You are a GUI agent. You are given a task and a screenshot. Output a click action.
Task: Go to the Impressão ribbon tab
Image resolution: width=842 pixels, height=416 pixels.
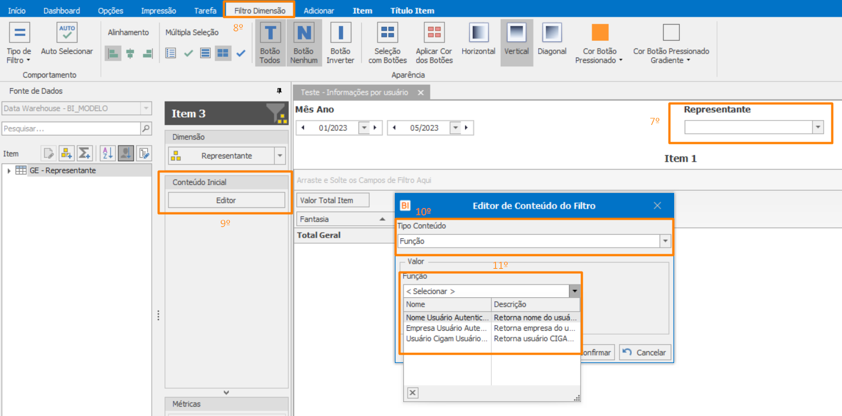tap(158, 11)
